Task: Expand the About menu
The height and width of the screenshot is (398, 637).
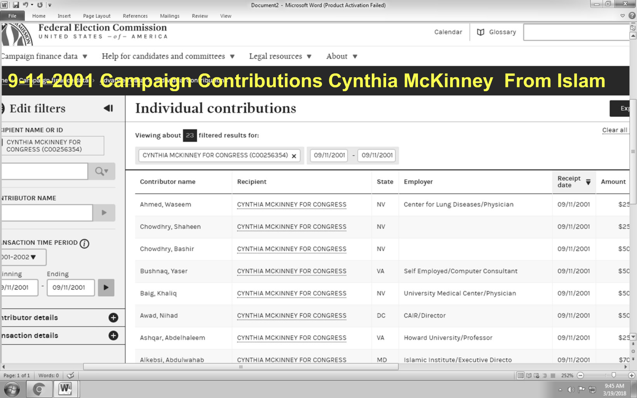Action: tap(341, 56)
